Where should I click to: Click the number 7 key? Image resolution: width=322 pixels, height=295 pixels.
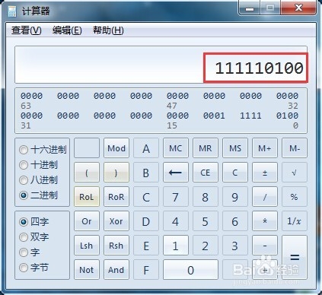[x=176, y=197]
